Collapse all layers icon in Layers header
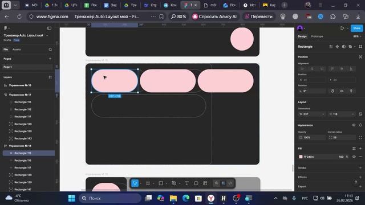The width and height of the screenshot is (365, 205). pyautogui.click(x=50, y=77)
